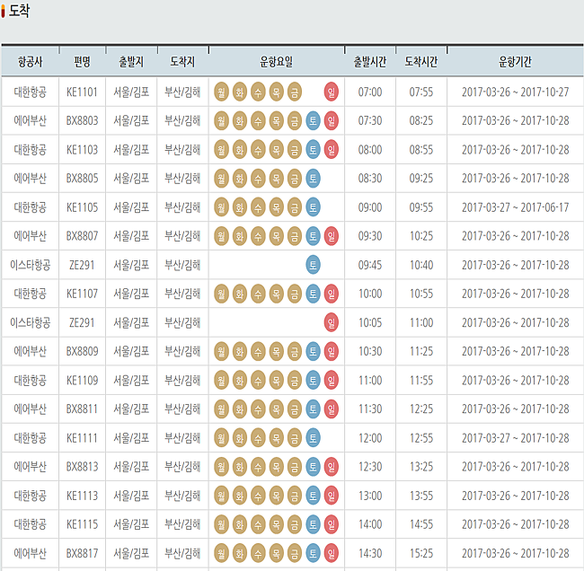Click the 도착지 column header
This screenshot has height=571, width=584.
pos(182,62)
